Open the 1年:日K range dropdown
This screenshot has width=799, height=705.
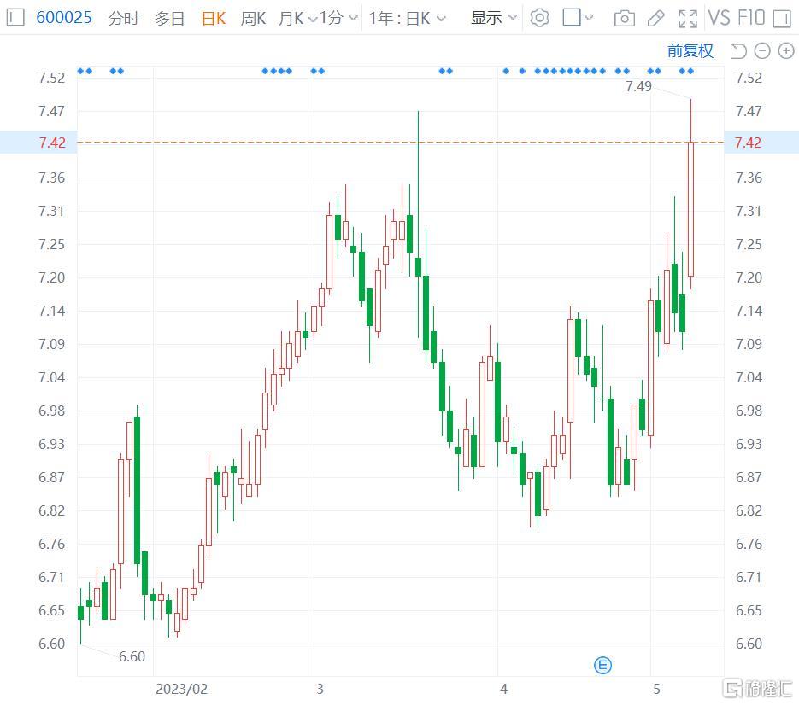pyautogui.click(x=407, y=18)
